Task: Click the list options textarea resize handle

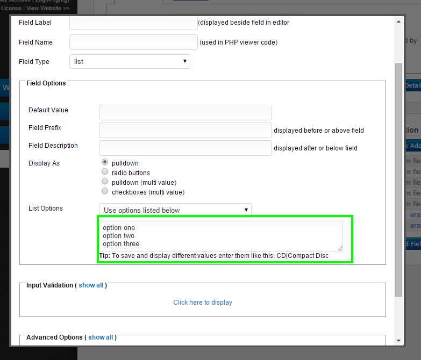Action: click(x=340, y=248)
